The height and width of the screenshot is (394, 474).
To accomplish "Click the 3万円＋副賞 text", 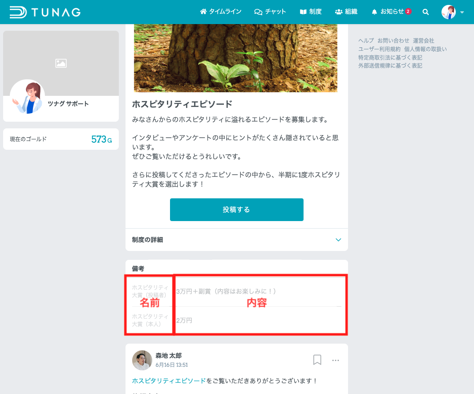I will (x=226, y=291).
